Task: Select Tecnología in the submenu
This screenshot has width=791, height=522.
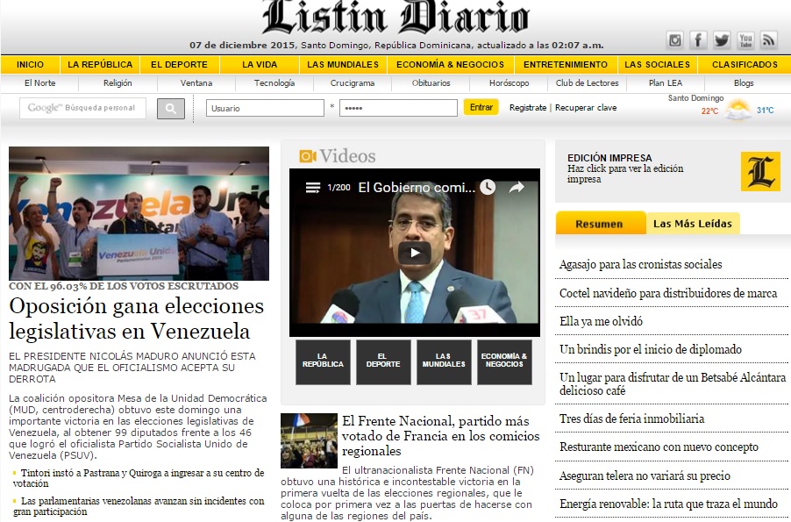Action: [274, 82]
